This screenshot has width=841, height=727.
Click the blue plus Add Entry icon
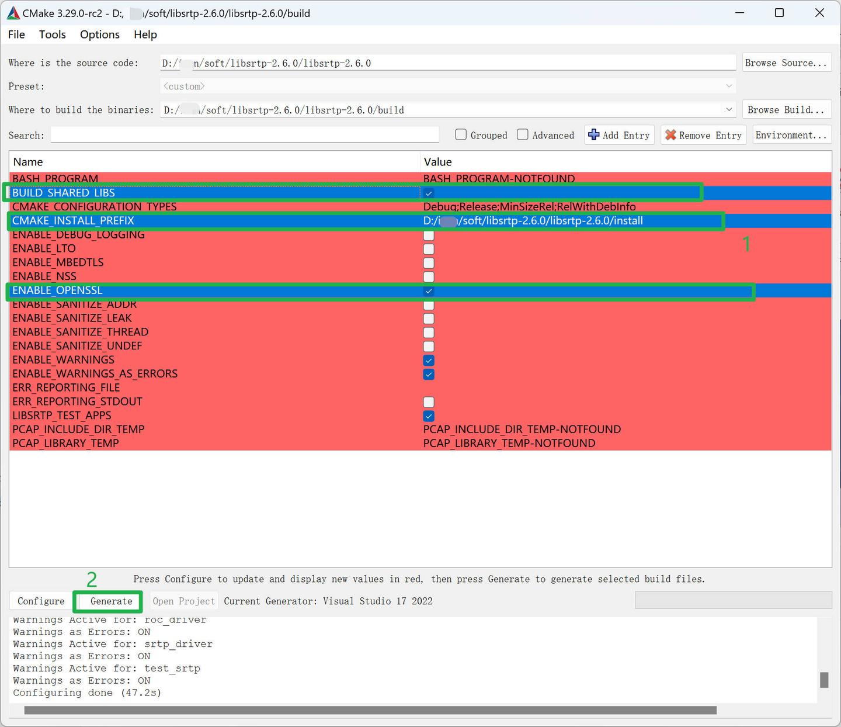point(594,135)
